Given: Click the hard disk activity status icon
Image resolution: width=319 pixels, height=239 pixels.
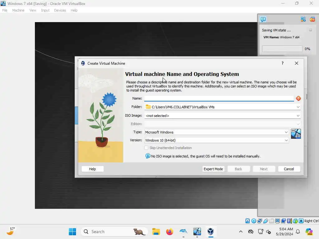Looking at the screenshot, I should 247,221.
